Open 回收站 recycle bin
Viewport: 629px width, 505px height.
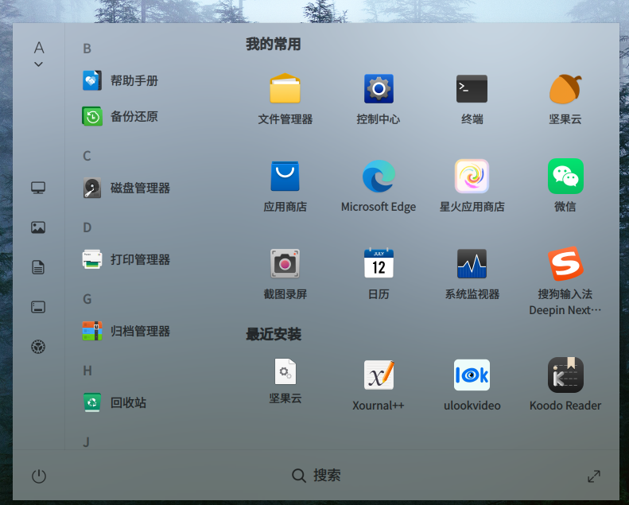115,402
